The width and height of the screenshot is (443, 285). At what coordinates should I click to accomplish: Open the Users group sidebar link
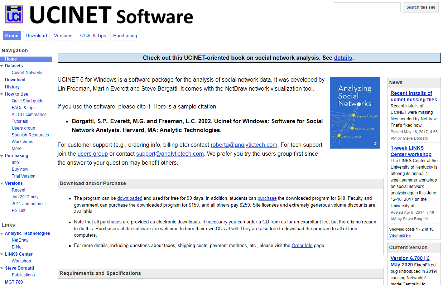[x=23, y=128]
